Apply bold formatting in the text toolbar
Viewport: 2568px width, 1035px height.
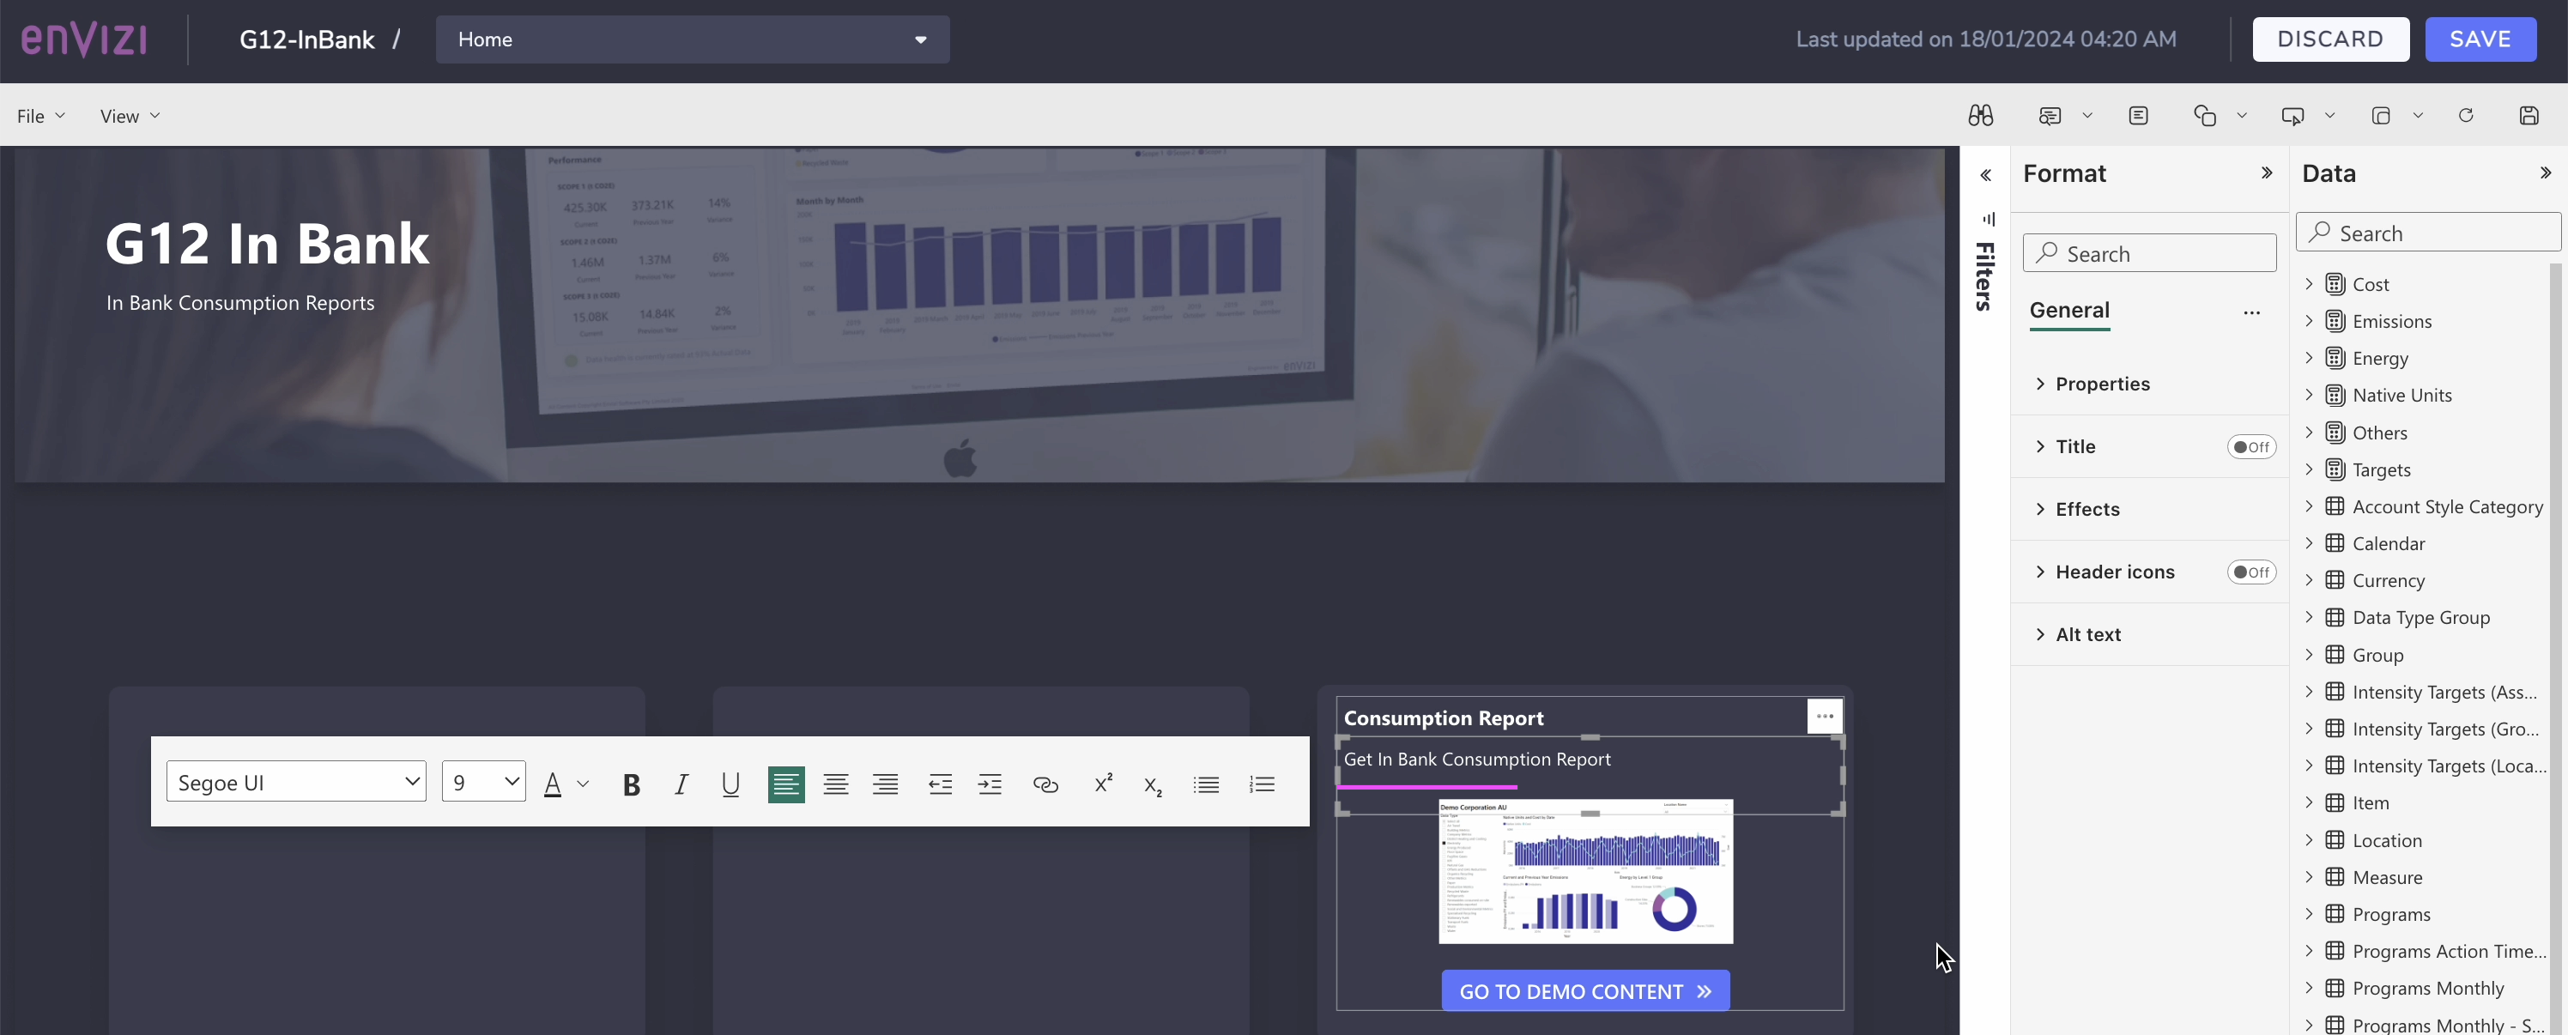tap(631, 784)
